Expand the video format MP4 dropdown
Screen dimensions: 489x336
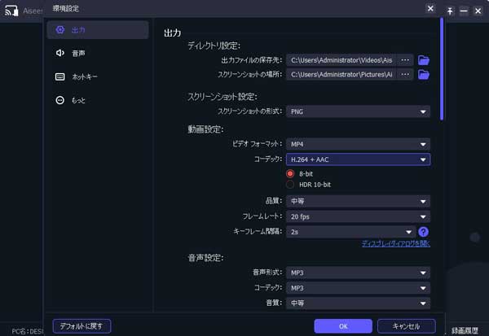tap(359, 144)
